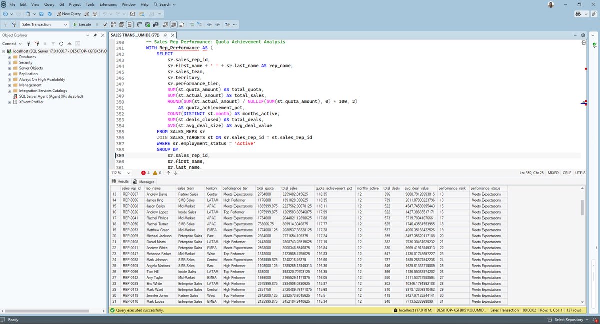Go to next issue with down arrow
Viewport: 600px width, 324px height.
click(175, 173)
